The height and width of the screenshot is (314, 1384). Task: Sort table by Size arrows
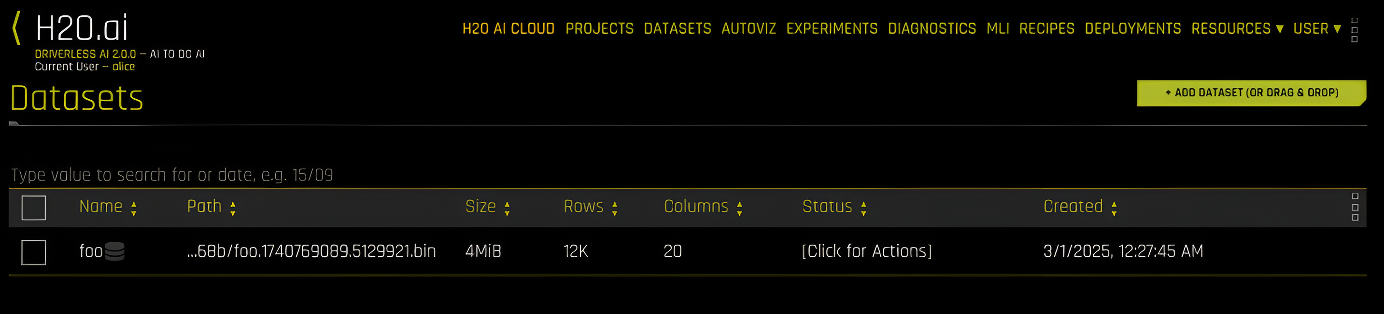pos(507,209)
